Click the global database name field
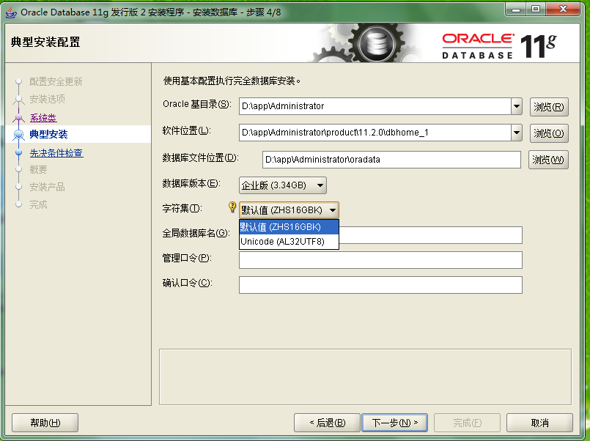This screenshot has height=441, width=590. (430, 235)
